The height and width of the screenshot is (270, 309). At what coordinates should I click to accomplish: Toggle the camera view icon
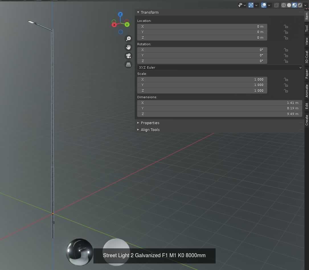(x=128, y=56)
